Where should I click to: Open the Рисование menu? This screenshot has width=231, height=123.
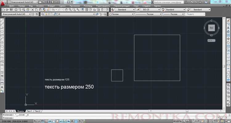click(75, 6)
